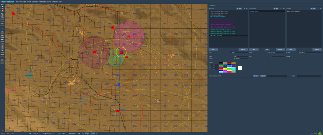Viewport: 323px width, 135px height.
Task: Click the green Fly Mission icon
Action: [2, 28]
